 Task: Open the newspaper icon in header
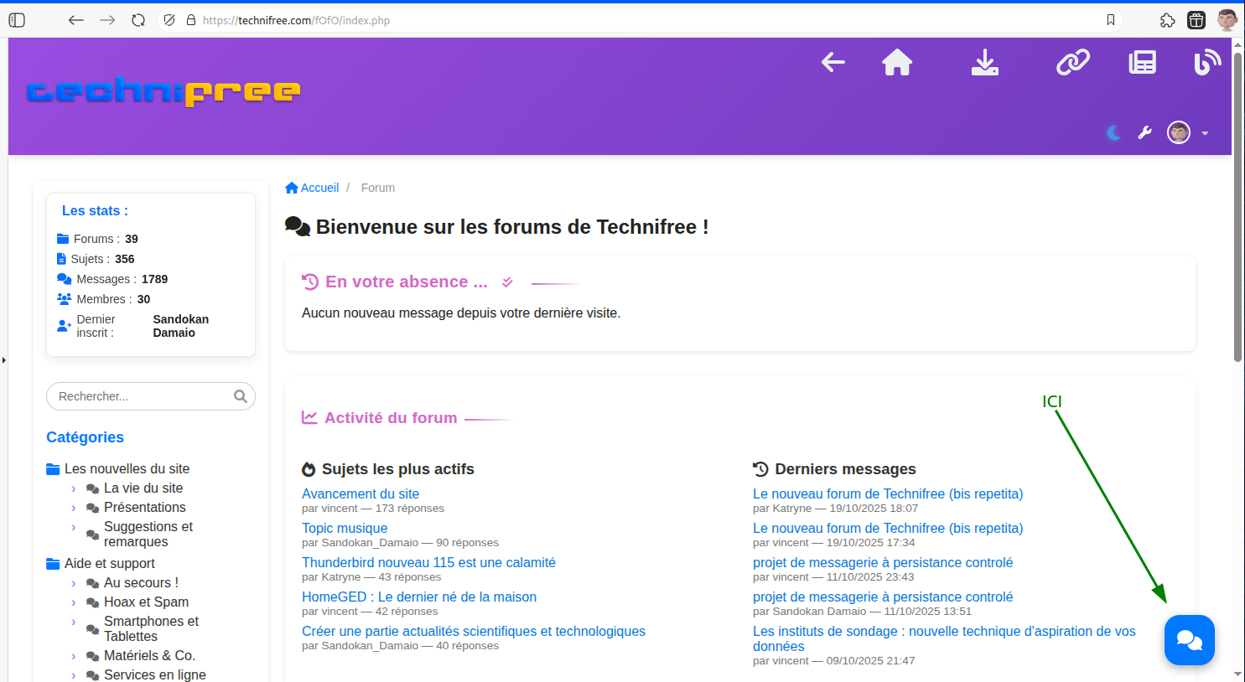click(x=1142, y=63)
